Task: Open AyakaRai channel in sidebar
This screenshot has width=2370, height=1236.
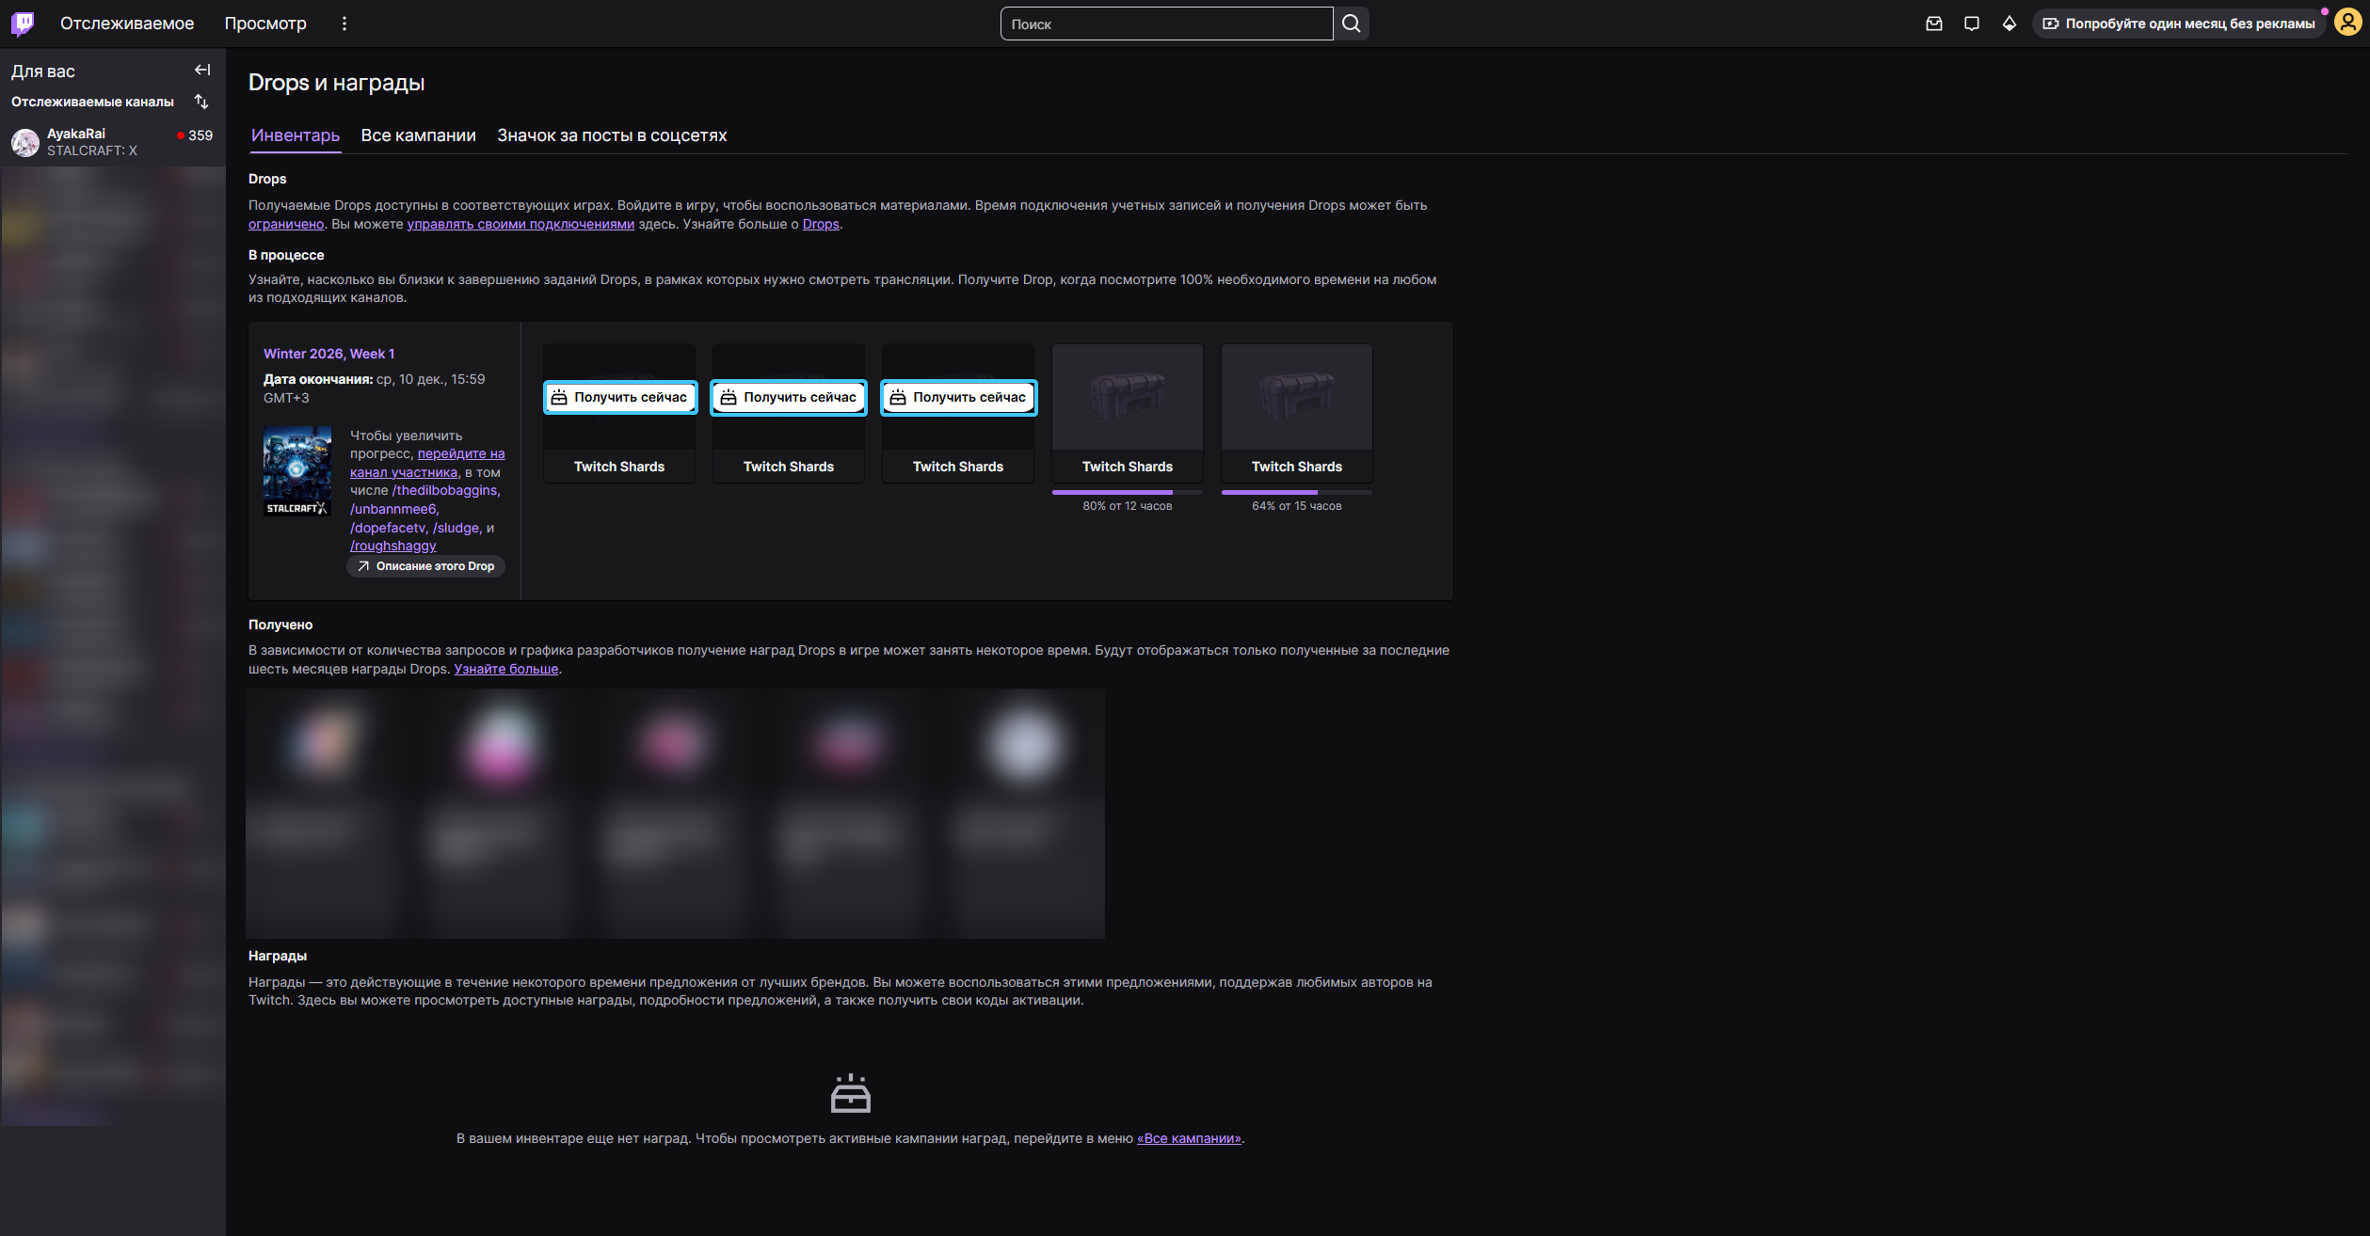Action: coord(94,142)
